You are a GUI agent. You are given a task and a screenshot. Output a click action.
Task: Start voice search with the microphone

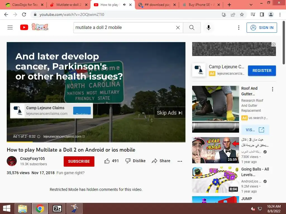click(208, 28)
